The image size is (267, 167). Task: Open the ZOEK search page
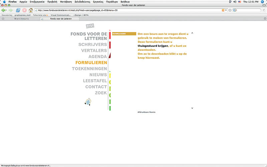click(101, 93)
